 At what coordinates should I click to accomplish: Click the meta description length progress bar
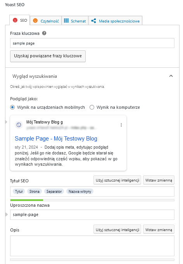(x=92, y=260)
